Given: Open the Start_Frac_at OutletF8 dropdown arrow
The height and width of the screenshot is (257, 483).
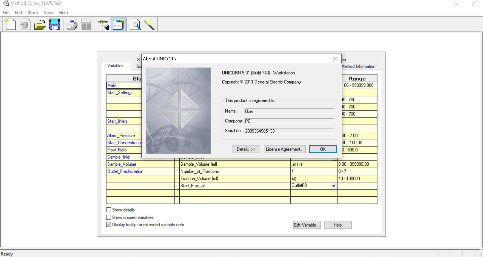Looking at the screenshot, I should (334, 186).
